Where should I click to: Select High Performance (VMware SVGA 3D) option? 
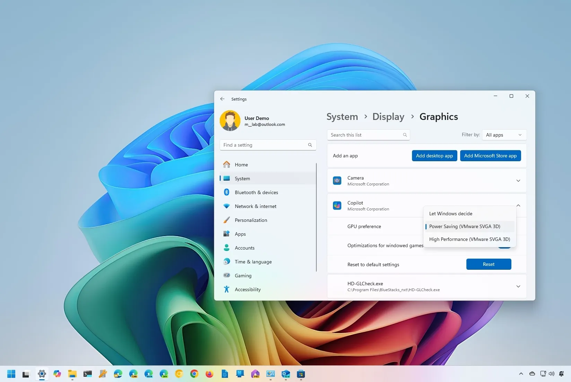[x=469, y=239]
